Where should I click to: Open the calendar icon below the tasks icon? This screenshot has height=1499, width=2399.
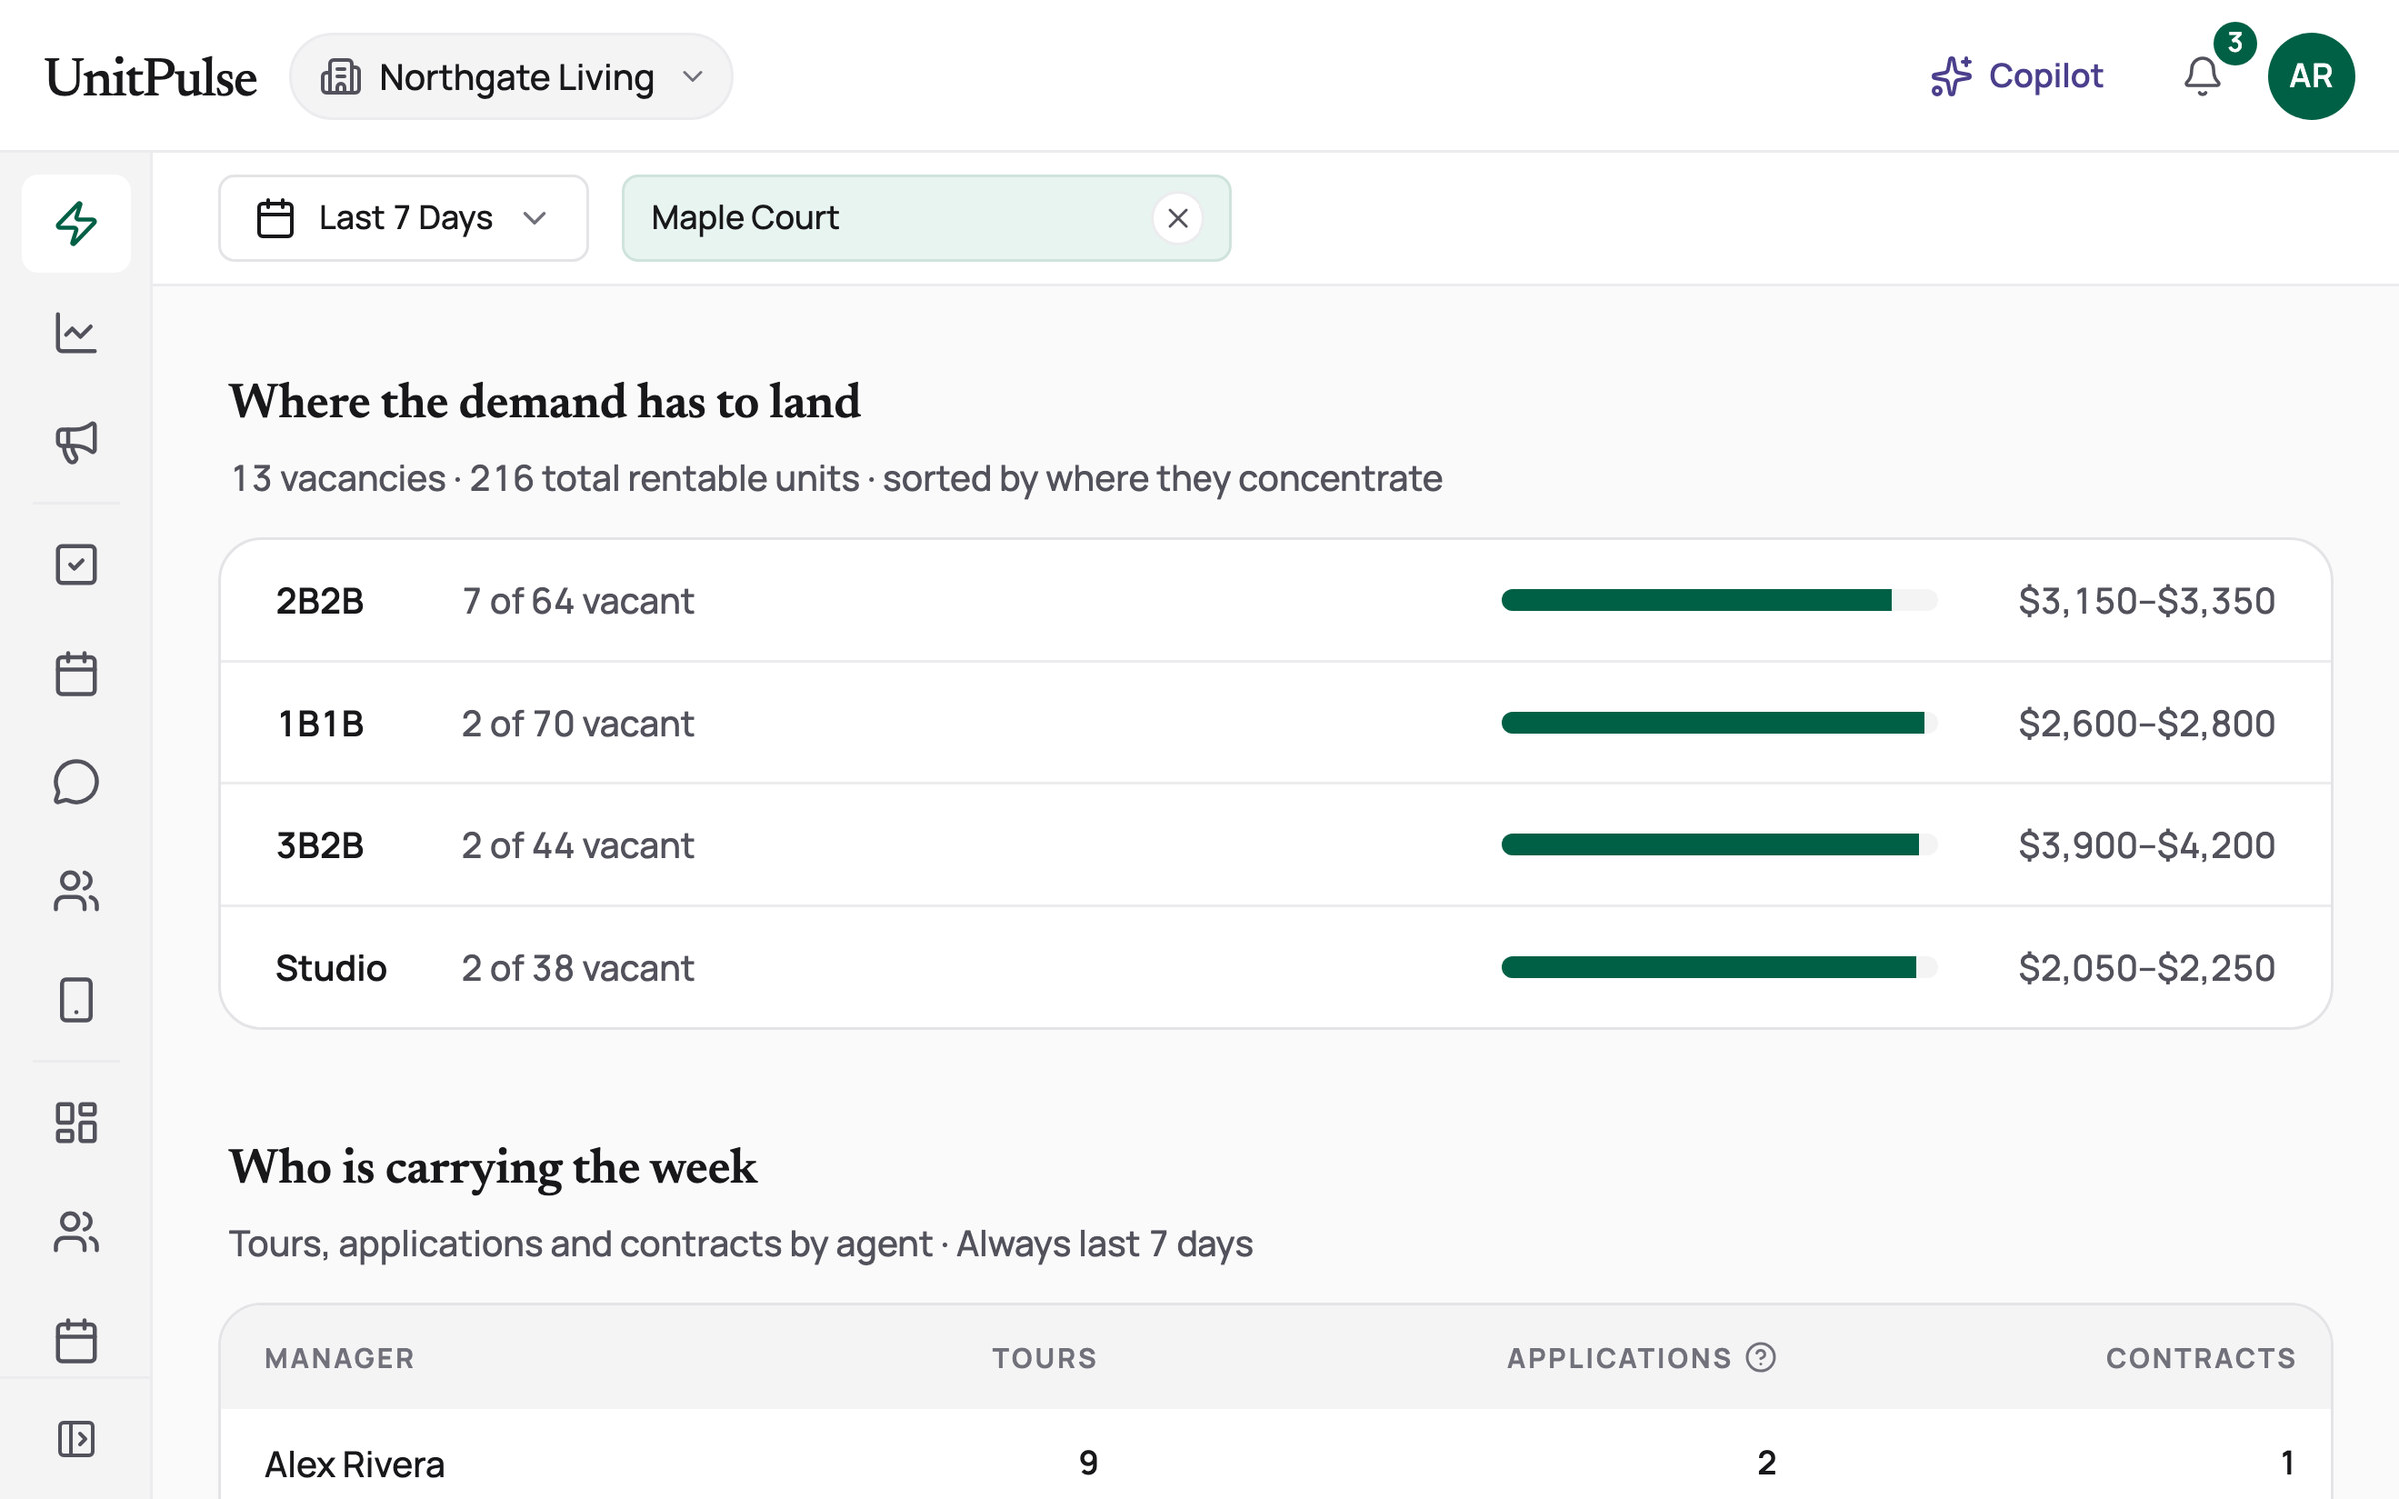point(76,674)
